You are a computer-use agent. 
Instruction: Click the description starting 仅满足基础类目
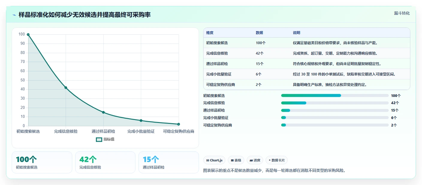coord(335,43)
